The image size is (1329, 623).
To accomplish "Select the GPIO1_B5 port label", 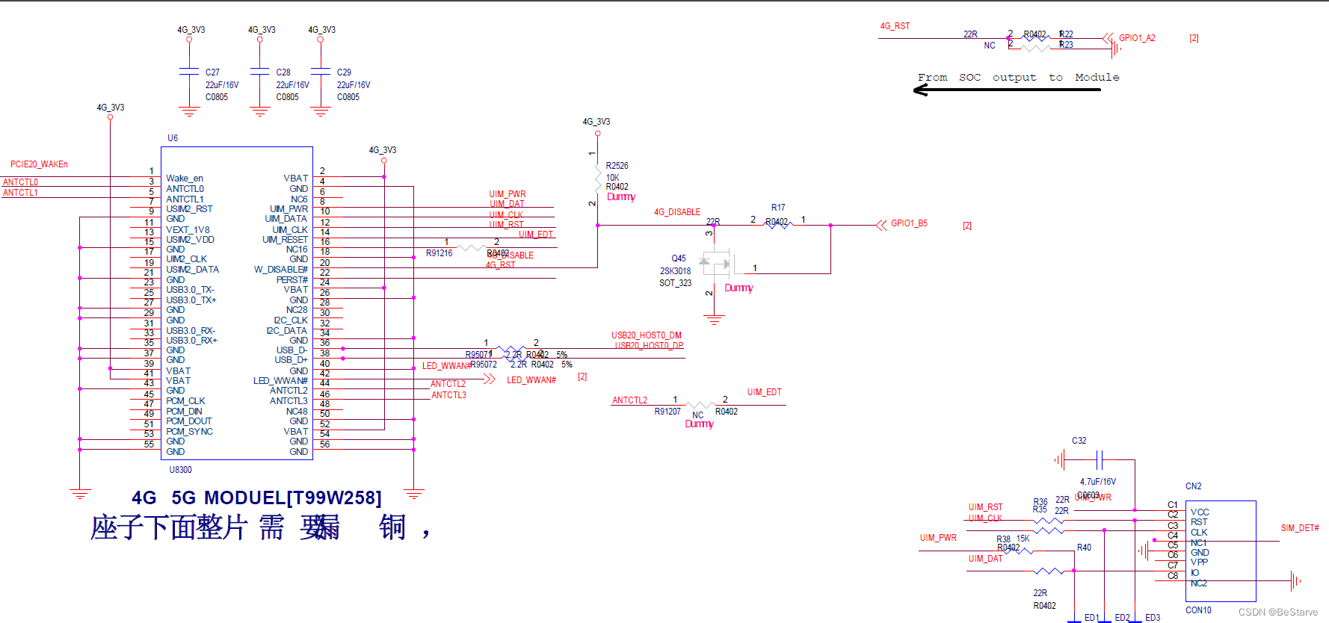I will tap(909, 223).
